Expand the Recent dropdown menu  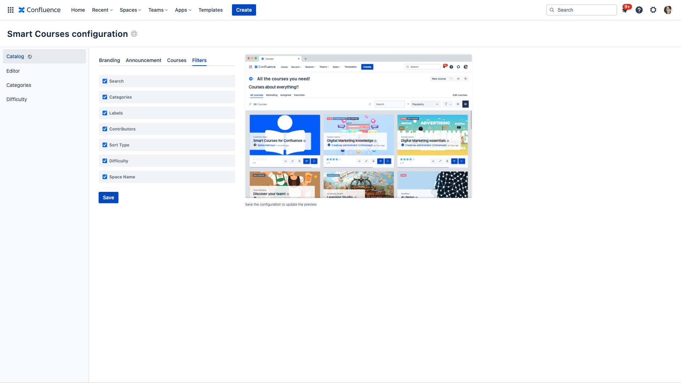(102, 10)
